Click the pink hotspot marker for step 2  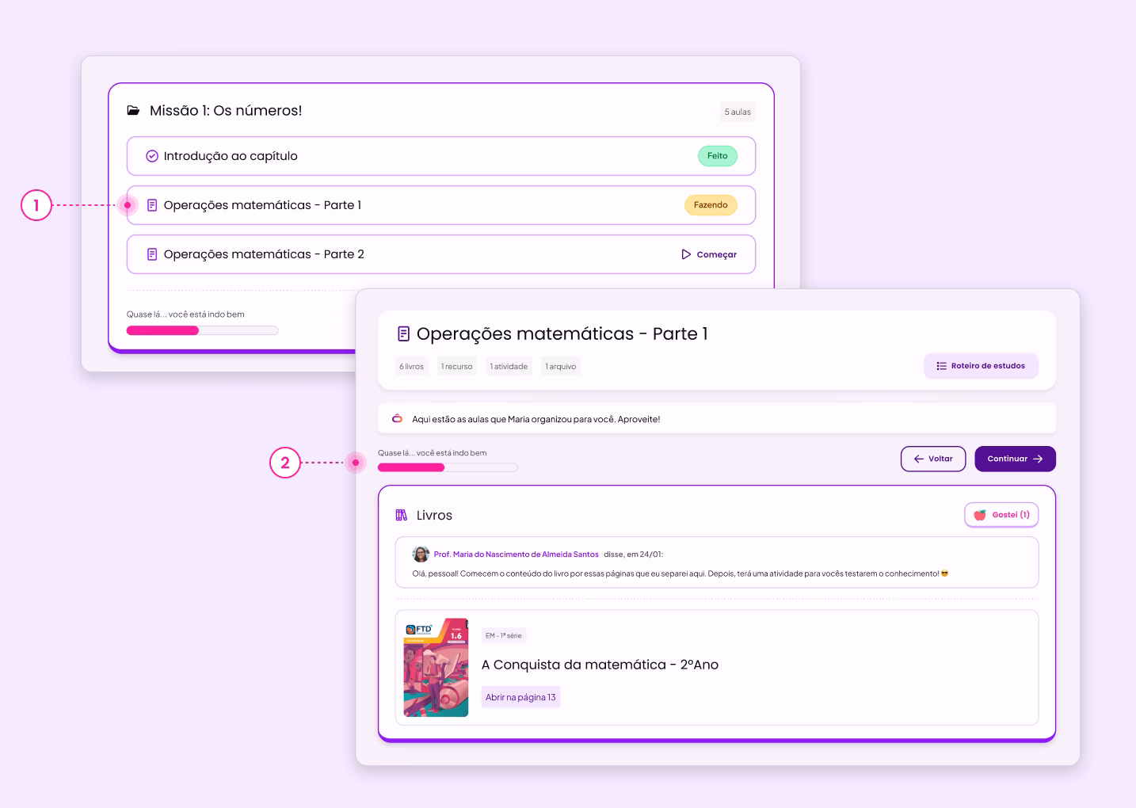[356, 463]
